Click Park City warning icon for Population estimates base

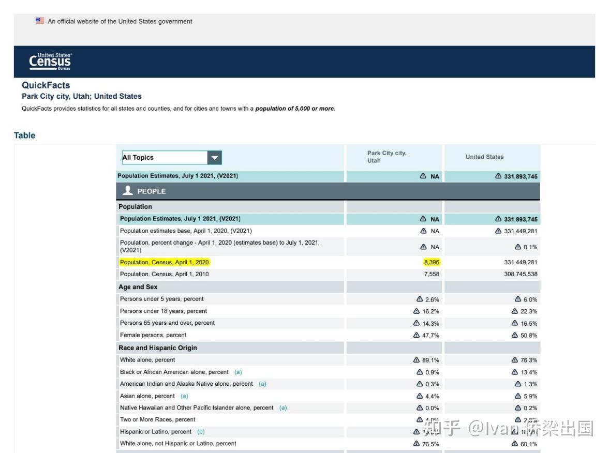pos(423,231)
